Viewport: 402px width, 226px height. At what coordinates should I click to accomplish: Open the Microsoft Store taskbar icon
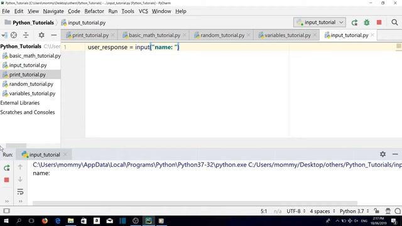[x=84, y=220]
